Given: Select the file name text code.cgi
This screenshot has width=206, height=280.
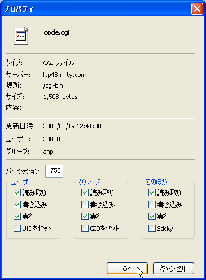Looking at the screenshot, I should coord(56,32).
